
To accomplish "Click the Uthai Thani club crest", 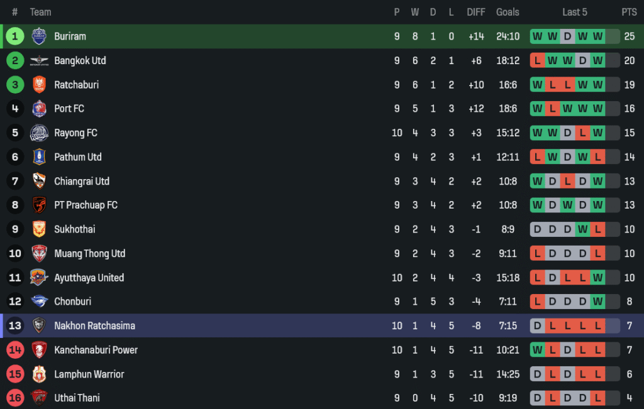I will click(39, 398).
